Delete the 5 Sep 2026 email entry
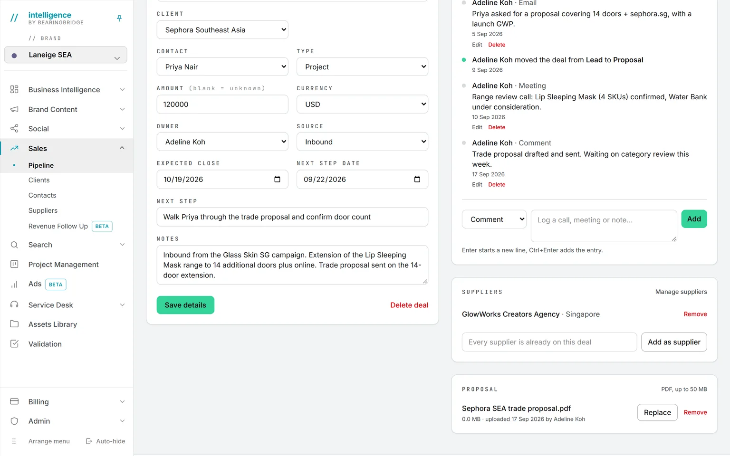The width and height of the screenshot is (730, 456). point(497,45)
